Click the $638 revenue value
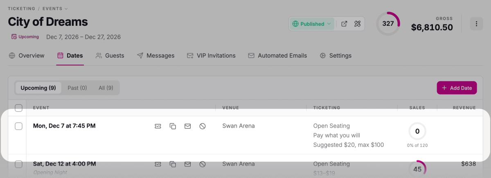The image size is (491, 178). [468, 164]
